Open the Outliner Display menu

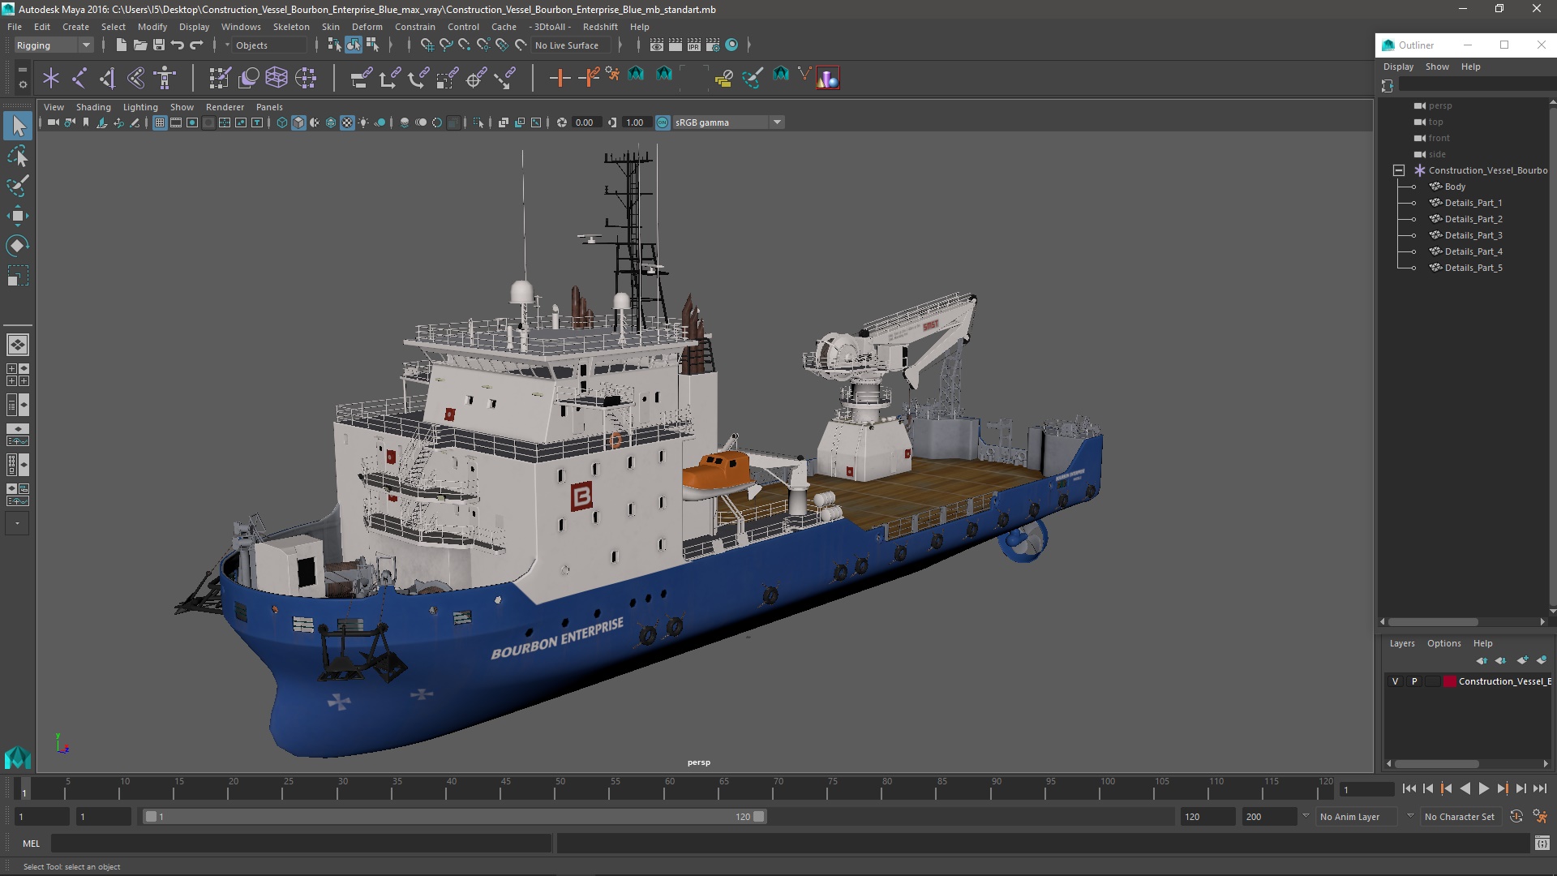tap(1398, 67)
